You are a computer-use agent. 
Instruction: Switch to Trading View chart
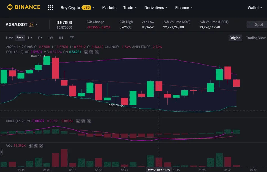tap(256, 38)
